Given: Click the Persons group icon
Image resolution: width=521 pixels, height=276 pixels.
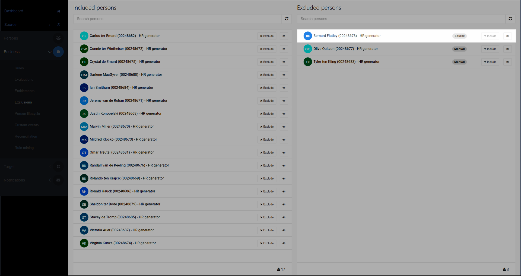Looking at the screenshot, I should pyautogui.click(x=58, y=38).
